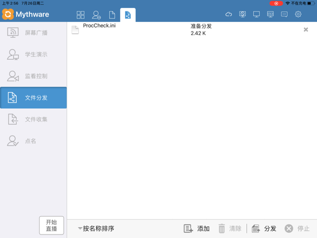Tap the 上午2:56 clock in the status bar

10,3
